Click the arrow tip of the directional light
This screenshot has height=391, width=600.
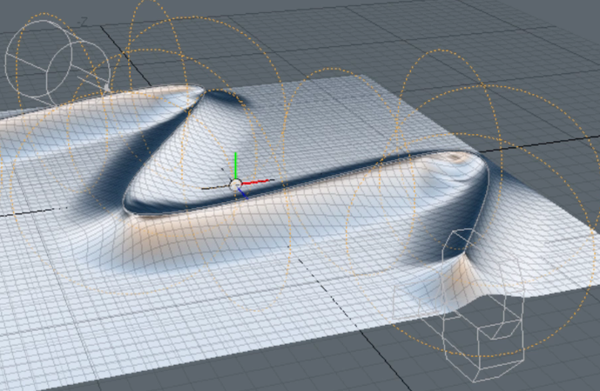click(x=106, y=87)
